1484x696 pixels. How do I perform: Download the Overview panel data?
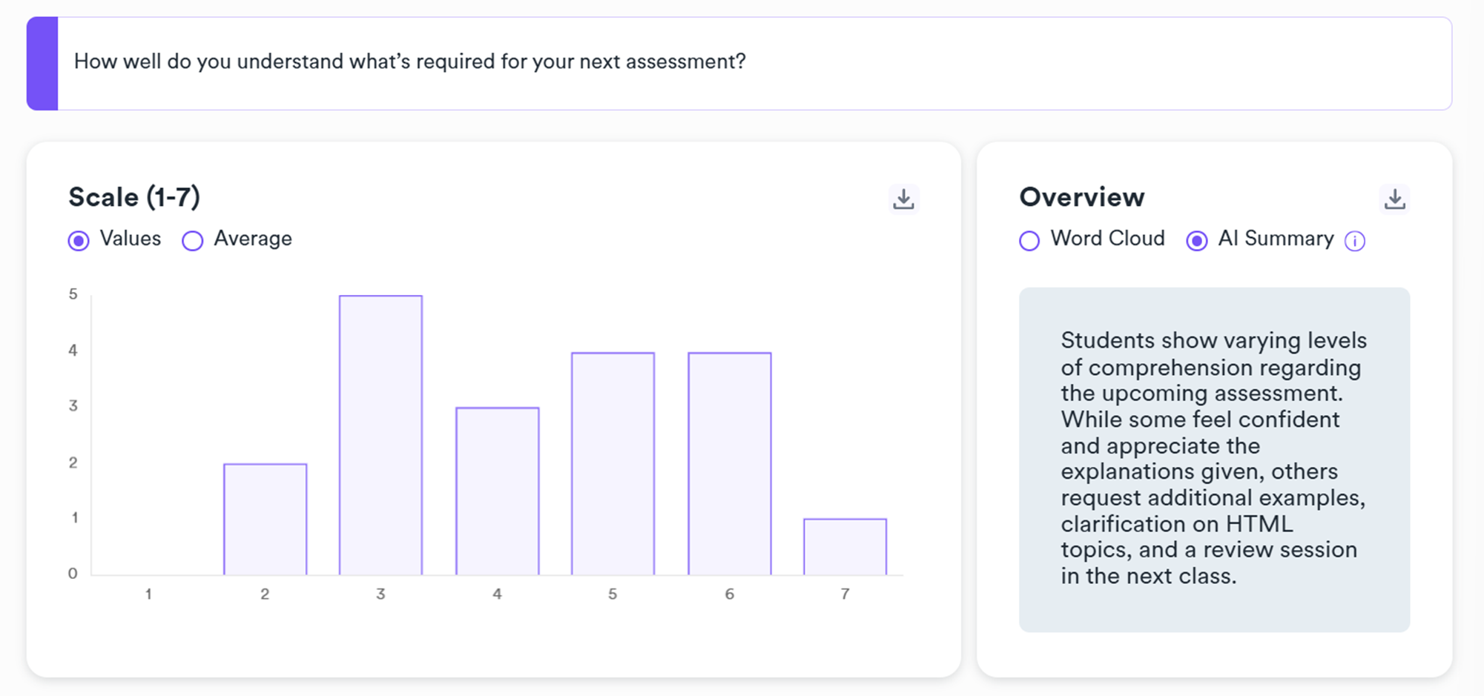[1394, 199]
